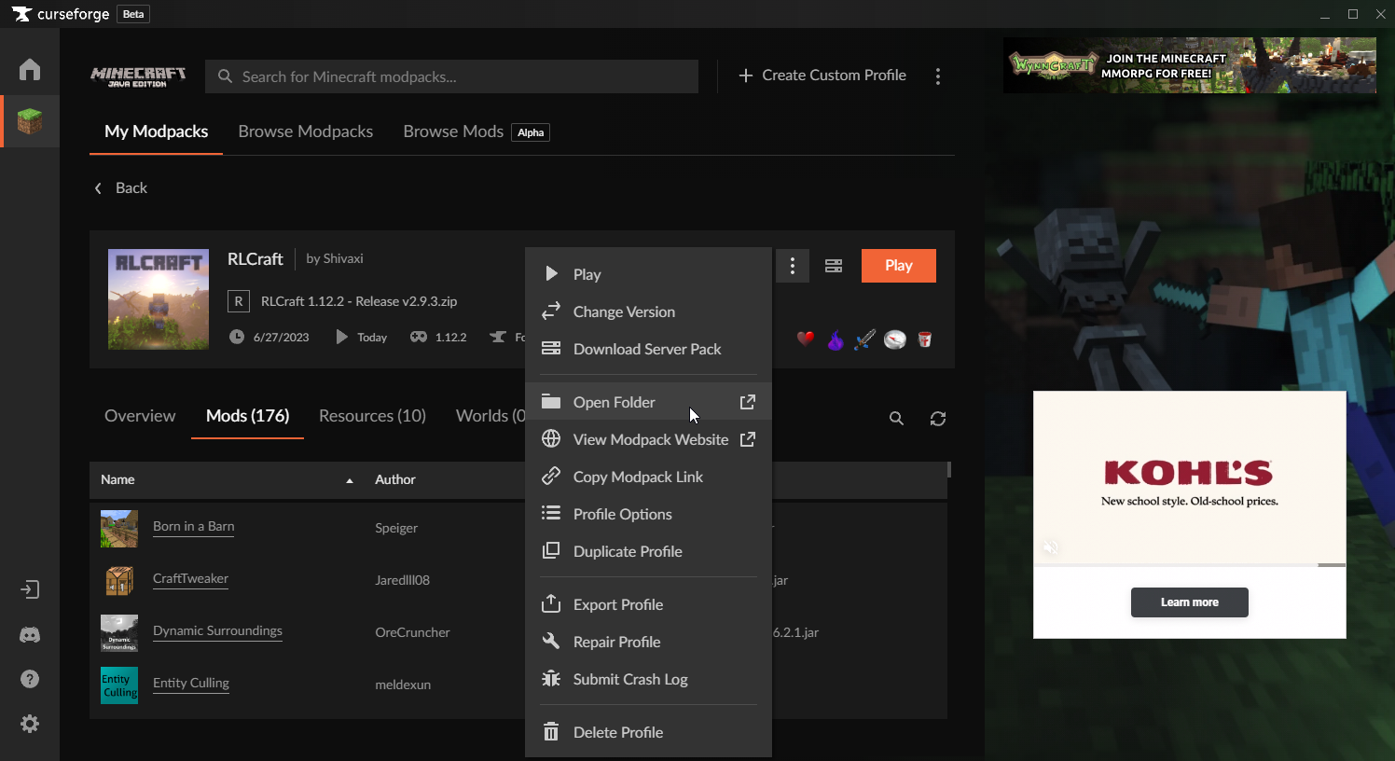Click the orange Play button

pyautogui.click(x=899, y=266)
